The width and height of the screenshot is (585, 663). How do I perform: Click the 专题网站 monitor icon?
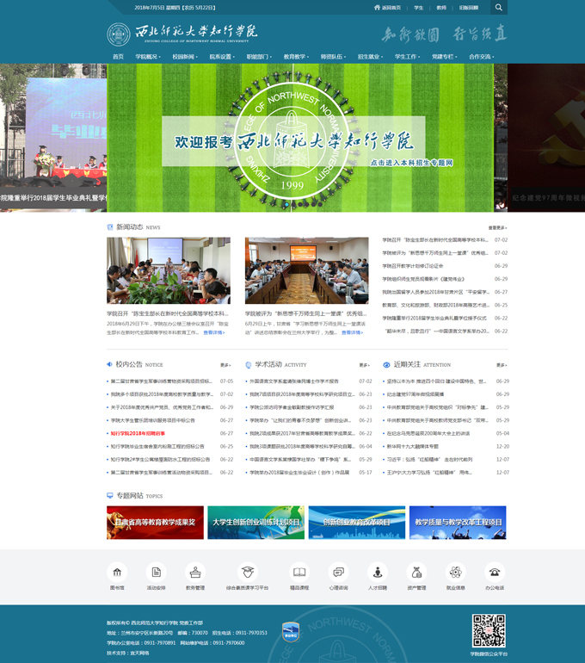point(110,495)
